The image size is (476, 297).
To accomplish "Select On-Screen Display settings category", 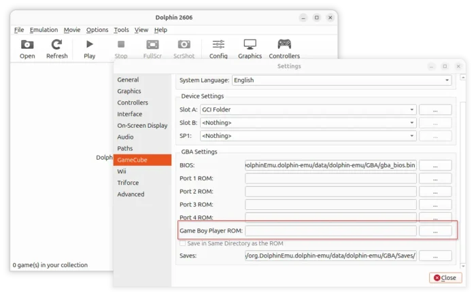I will click(142, 125).
